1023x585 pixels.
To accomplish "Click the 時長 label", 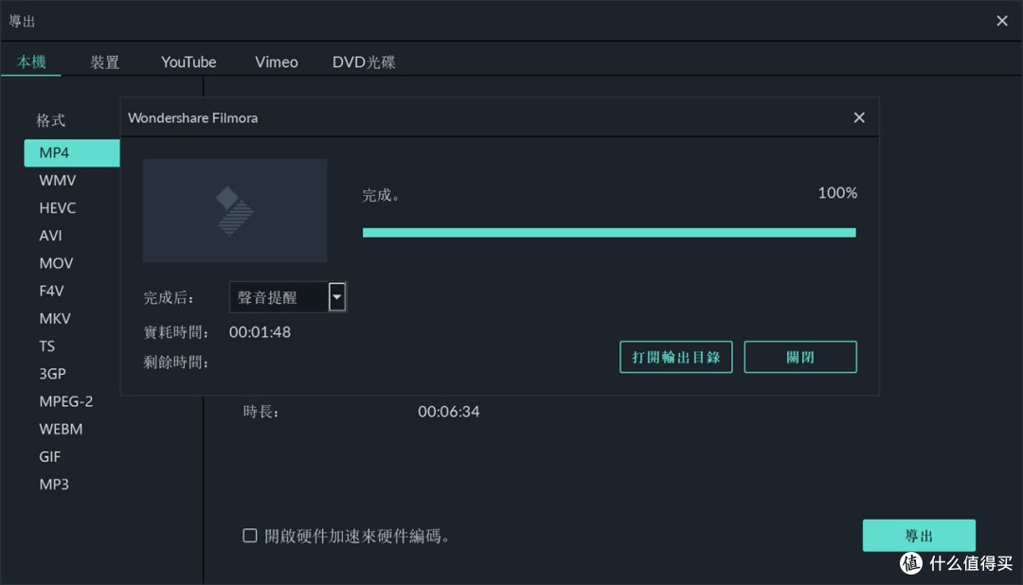I will pos(260,412).
